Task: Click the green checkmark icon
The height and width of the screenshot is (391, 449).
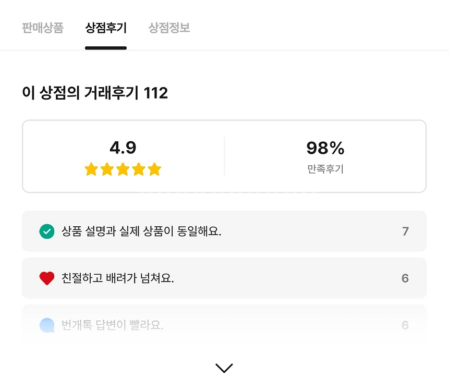Action: 47,231
